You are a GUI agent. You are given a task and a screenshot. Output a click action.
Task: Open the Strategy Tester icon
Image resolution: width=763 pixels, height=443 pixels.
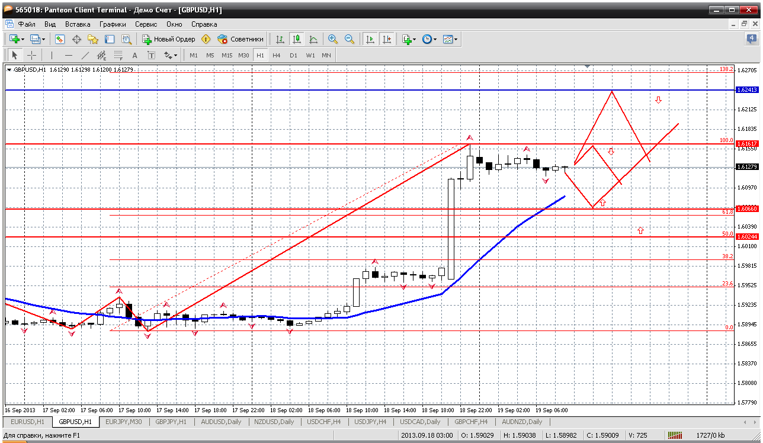click(126, 39)
